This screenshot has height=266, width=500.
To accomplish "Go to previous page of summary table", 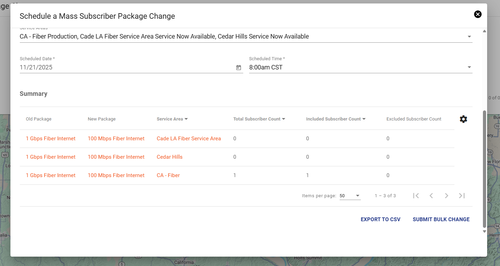I will point(431,196).
